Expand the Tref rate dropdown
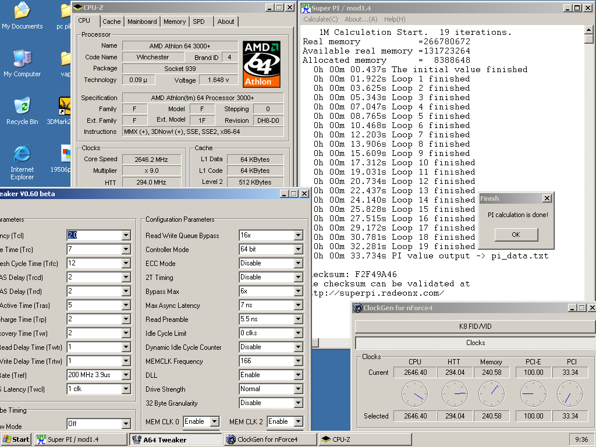 [x=126, y=375]
